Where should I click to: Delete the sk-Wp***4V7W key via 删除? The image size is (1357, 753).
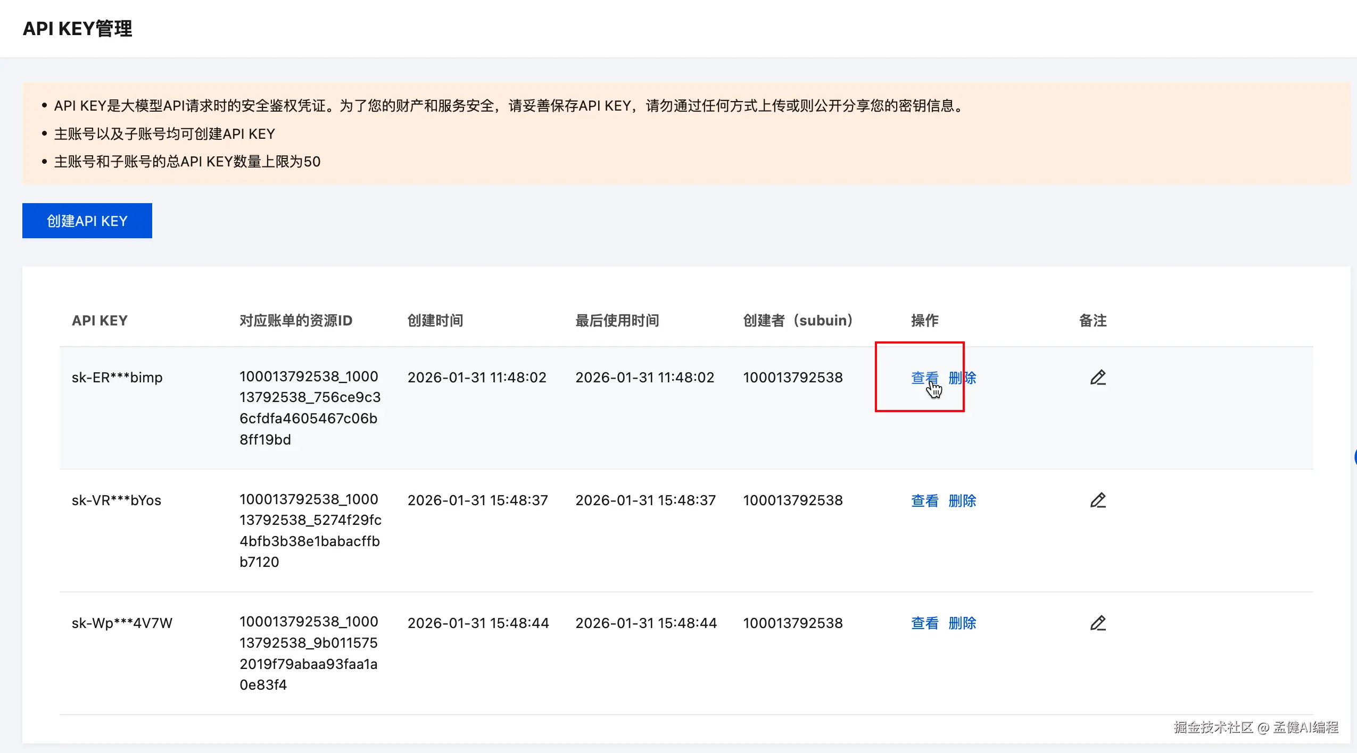coord(962,623)
